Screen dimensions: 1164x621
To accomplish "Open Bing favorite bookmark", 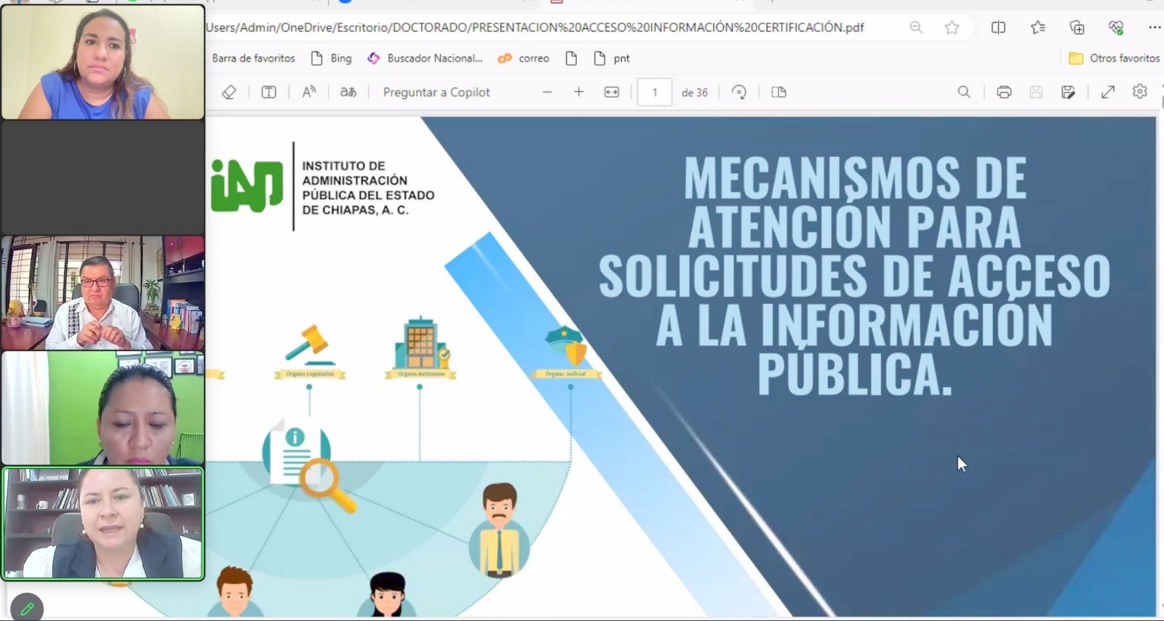I will click(x=331, y=58).
